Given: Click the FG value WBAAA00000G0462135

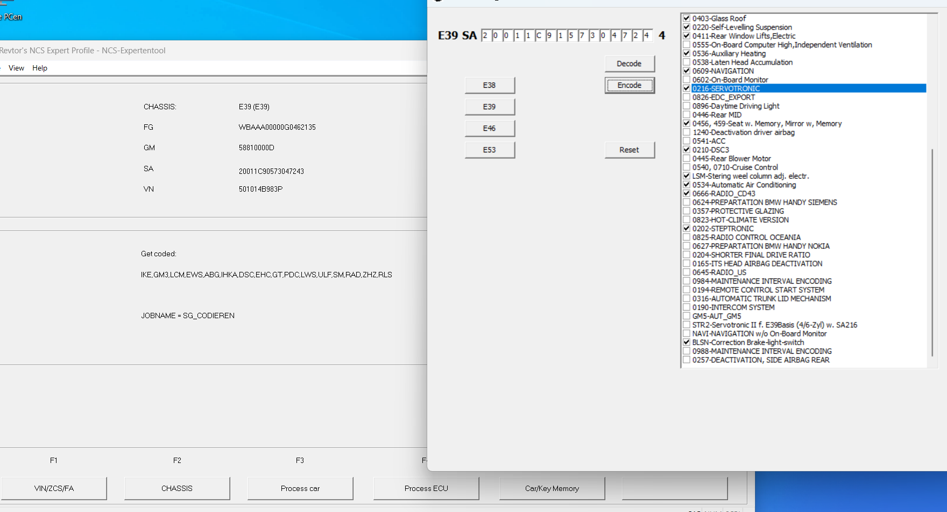Looking at the screenshot, I should coord(277,127).
